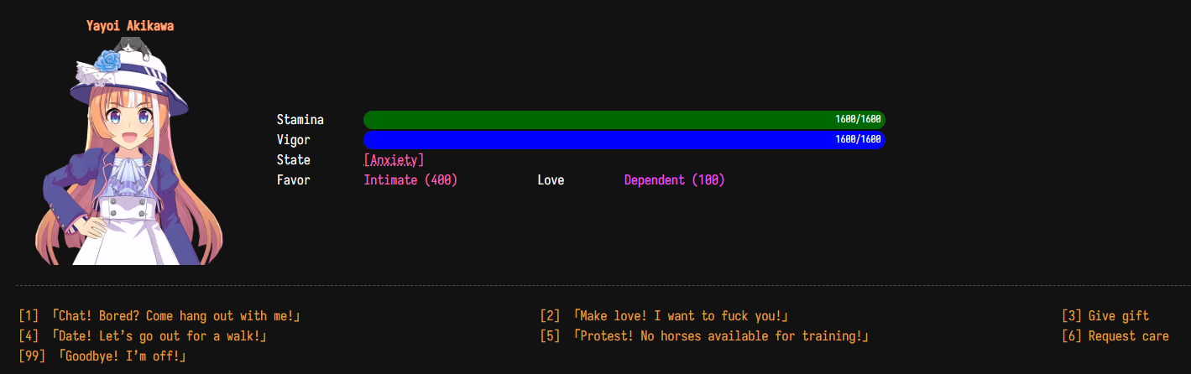Click the State label

[294, 160]
